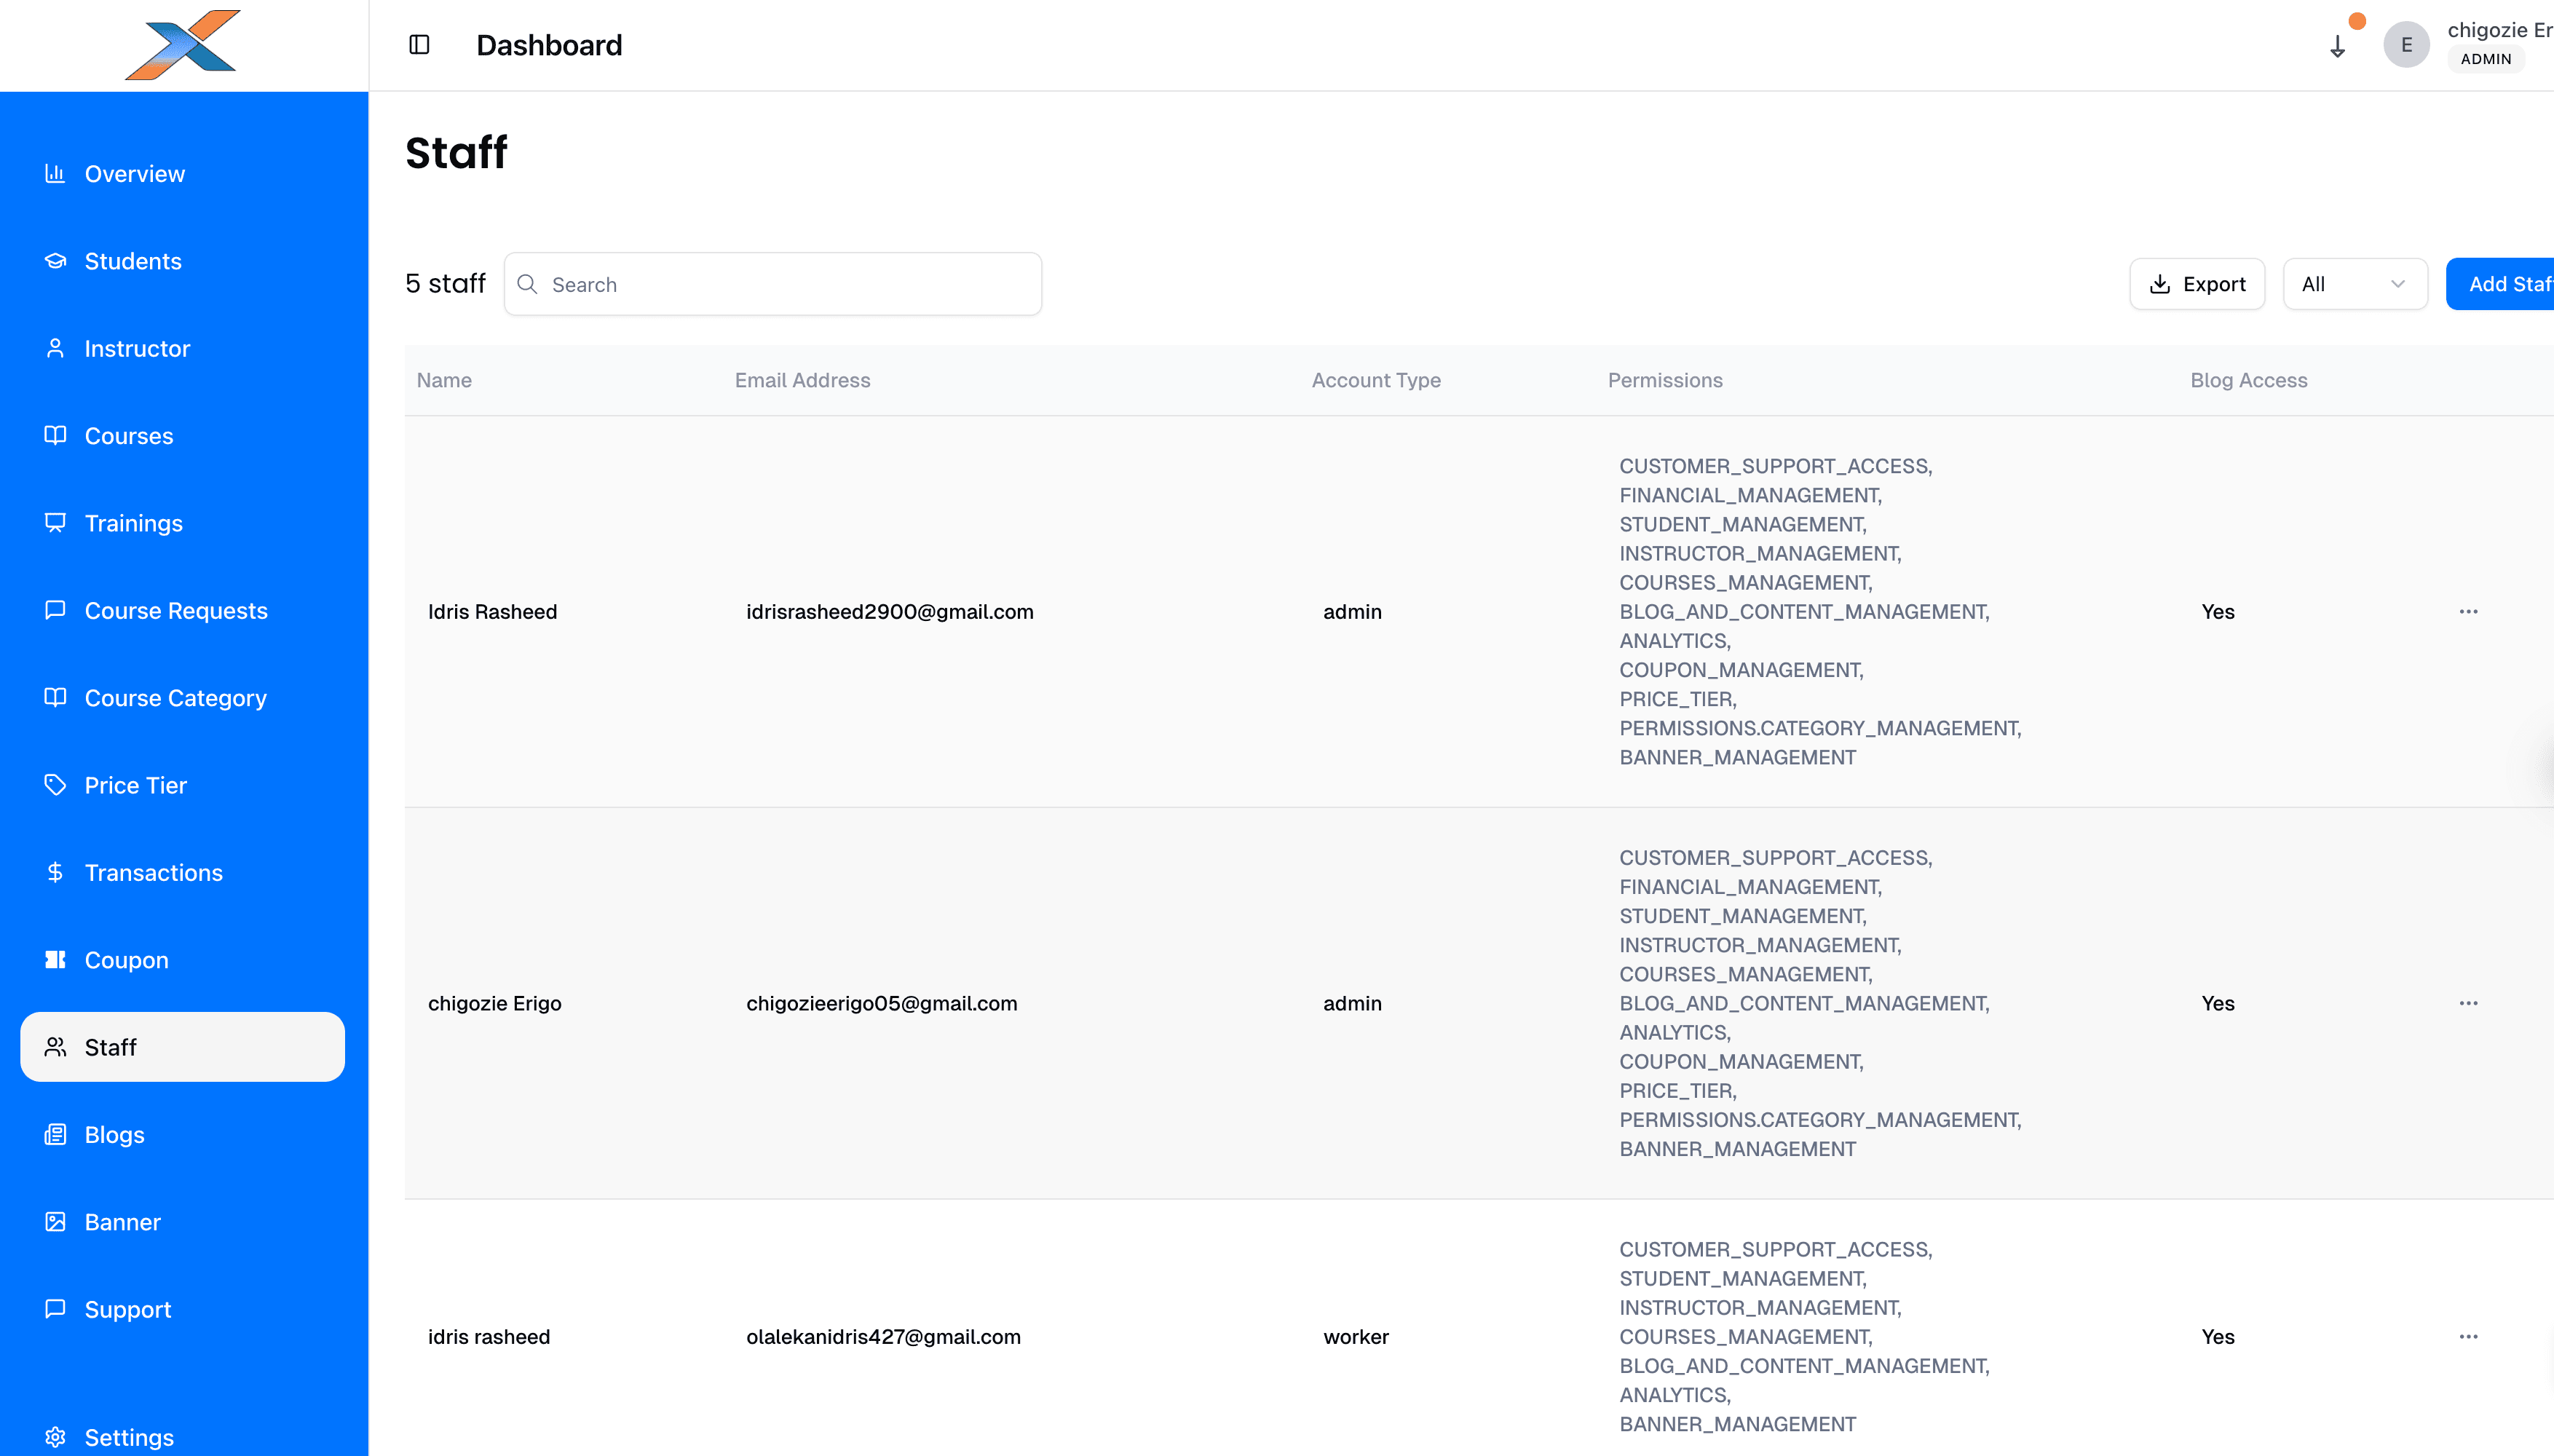The image size is (2554, 1456).
Task: Open the Courses icon in the sidebar
Action: click(55, 435)
